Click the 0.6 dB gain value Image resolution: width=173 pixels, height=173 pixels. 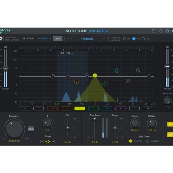tap(68, 142)
